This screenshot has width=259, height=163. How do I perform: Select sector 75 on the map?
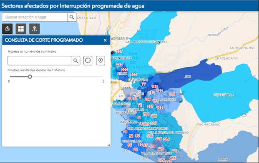click(125, 132)
